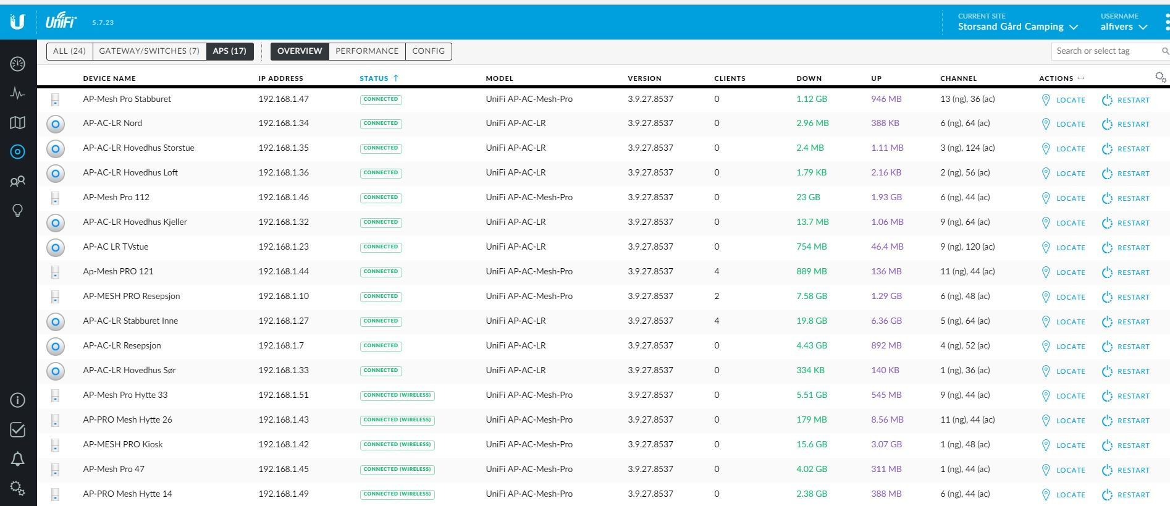Open the Insights lightbulb icon
The image size is (1170, 506).
point(17,211)
